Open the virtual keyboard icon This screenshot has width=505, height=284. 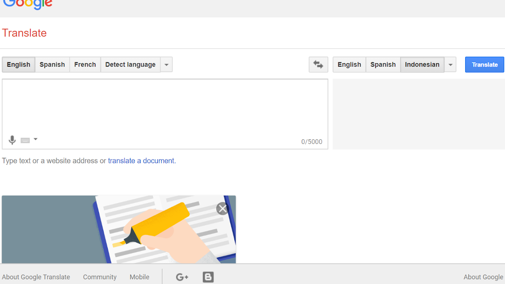click(25, 140)
